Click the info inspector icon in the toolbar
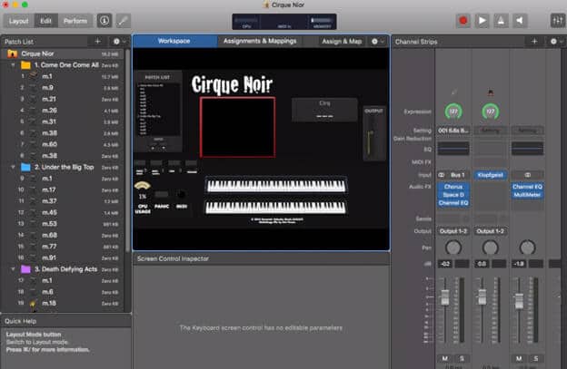567x369 pixels. point(104,21)
